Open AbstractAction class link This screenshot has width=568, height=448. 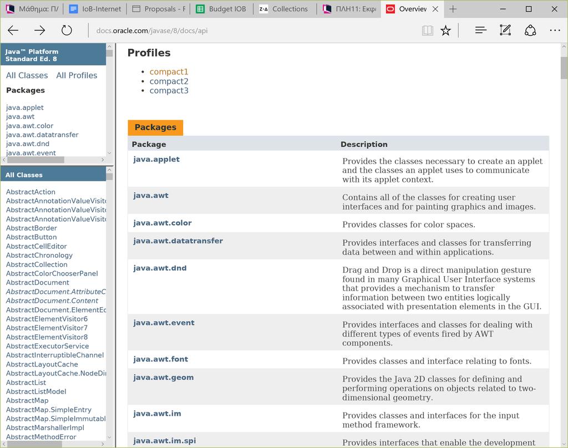pos(31,192)
